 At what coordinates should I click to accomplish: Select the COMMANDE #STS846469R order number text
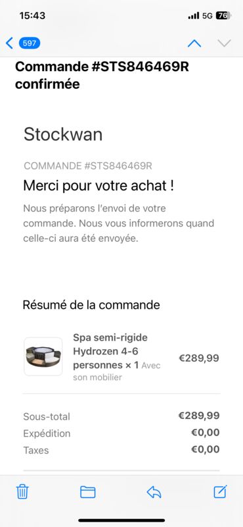pyautogui.click(x=88, y=166)
